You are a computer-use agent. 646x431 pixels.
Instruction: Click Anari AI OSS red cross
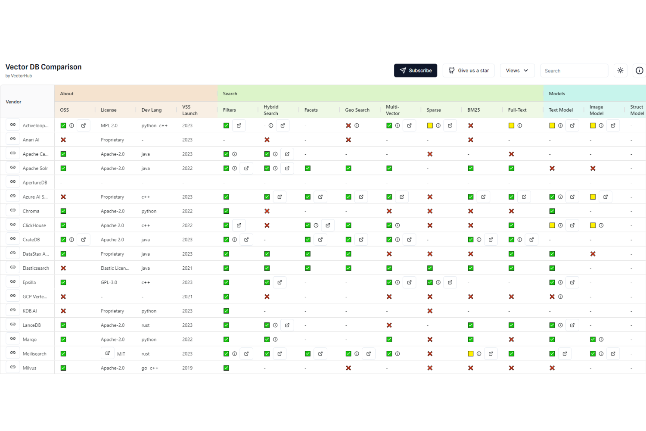[x=63, y=140]
